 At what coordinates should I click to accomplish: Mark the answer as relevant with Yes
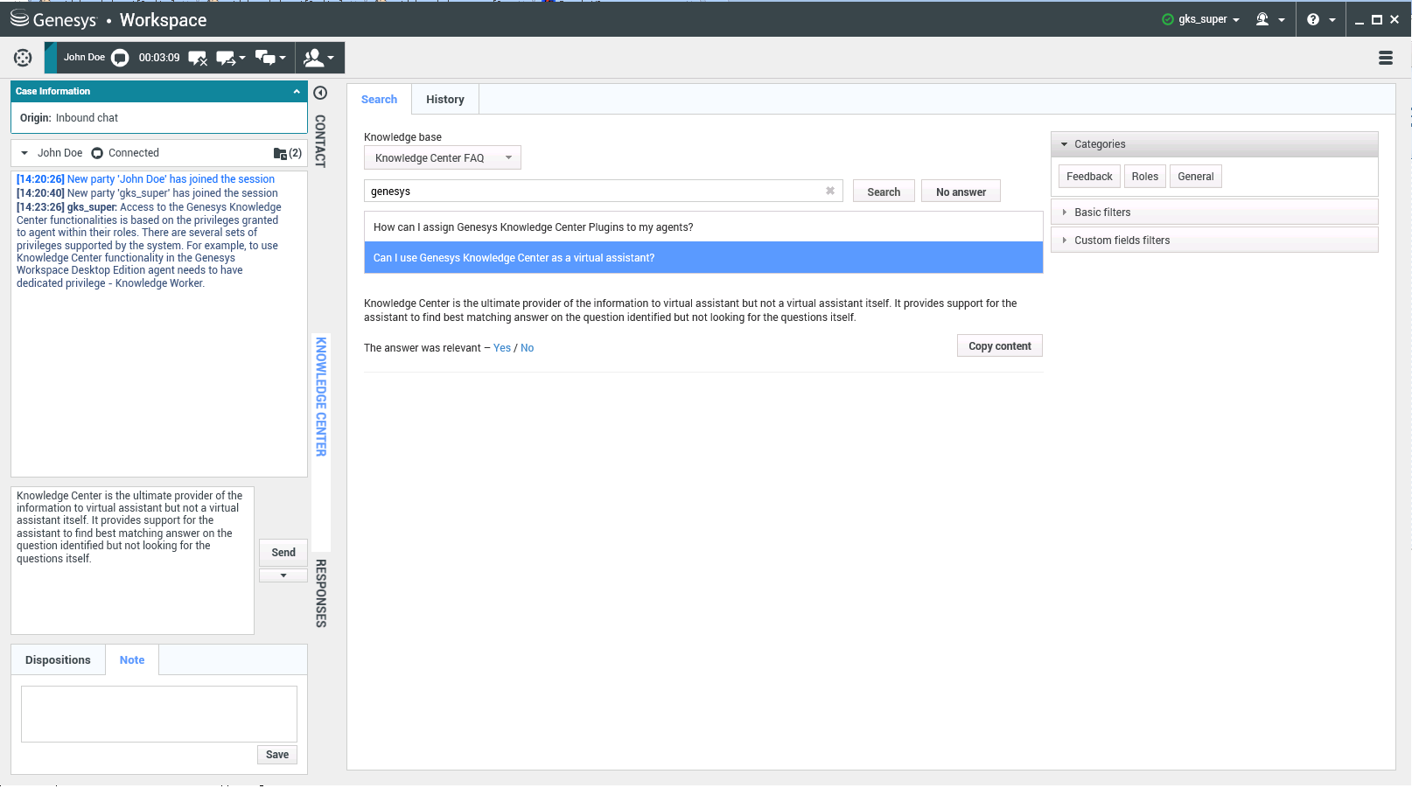(501, 348)
